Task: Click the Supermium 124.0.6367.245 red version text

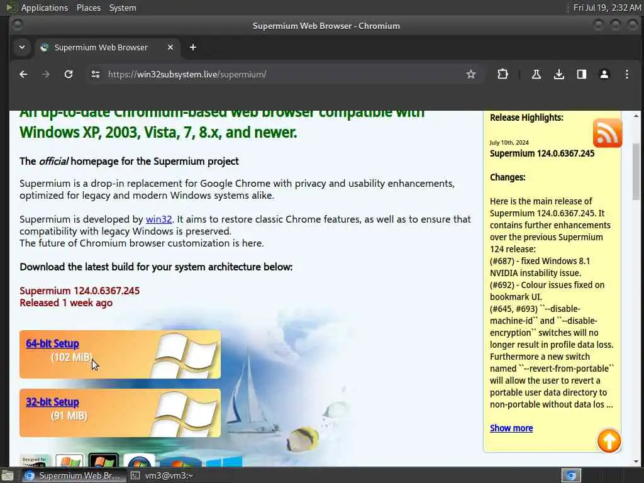Action: click(80, 291)
